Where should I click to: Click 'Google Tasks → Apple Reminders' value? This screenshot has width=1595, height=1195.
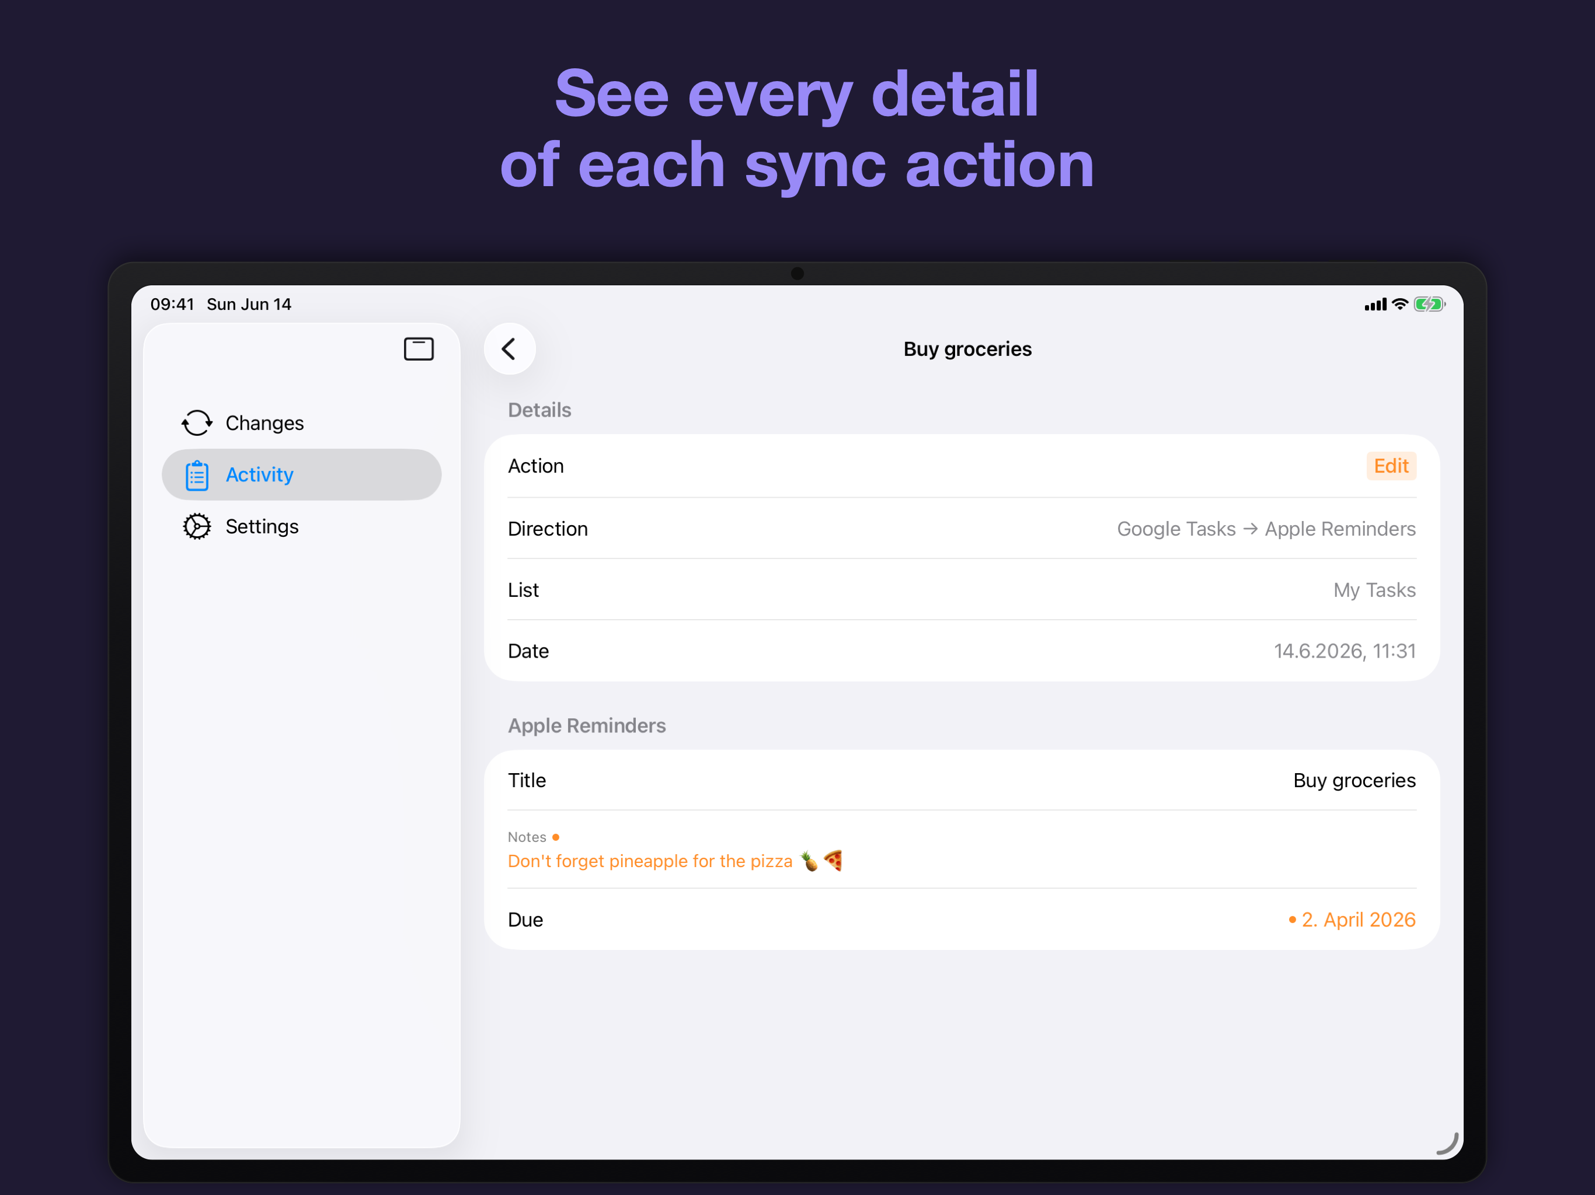point(1266,529)
